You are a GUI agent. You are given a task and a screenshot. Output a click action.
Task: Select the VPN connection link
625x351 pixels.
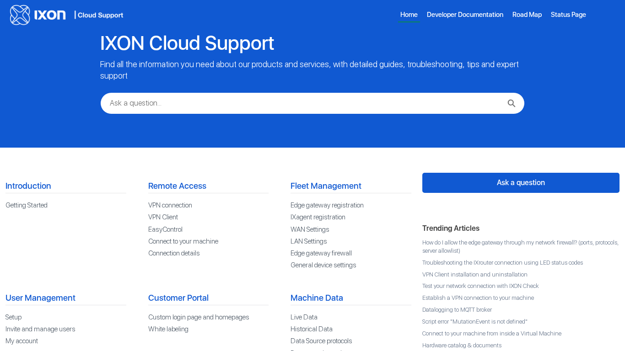170,205
